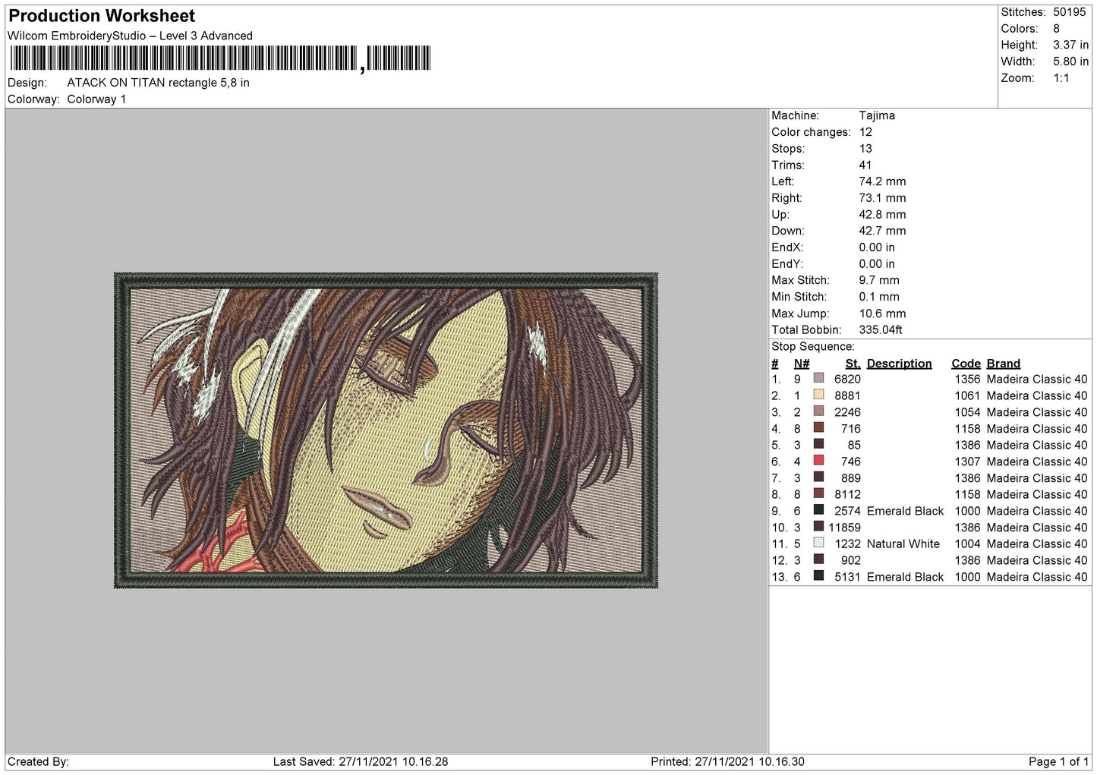
Task: Click the barcode under the Wilcom title
Action: click(x=220, y=58)
